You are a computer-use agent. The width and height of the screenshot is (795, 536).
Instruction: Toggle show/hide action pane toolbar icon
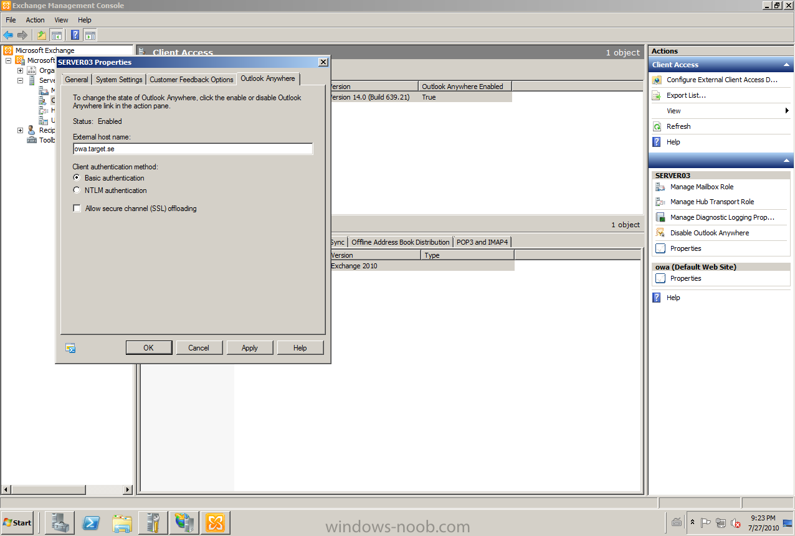90,35
